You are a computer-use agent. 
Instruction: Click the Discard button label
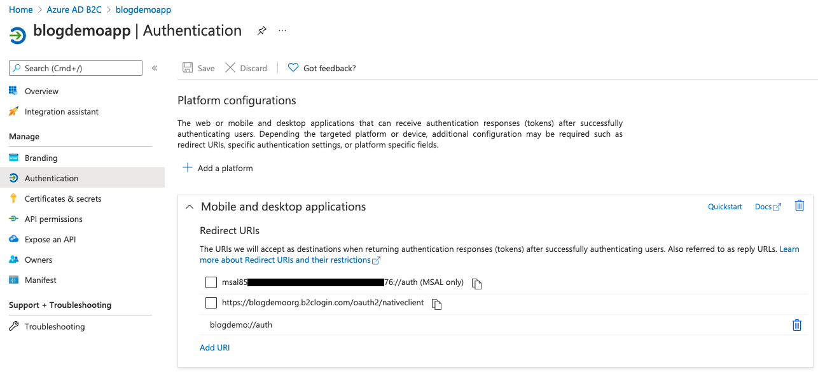coord(253,68)
